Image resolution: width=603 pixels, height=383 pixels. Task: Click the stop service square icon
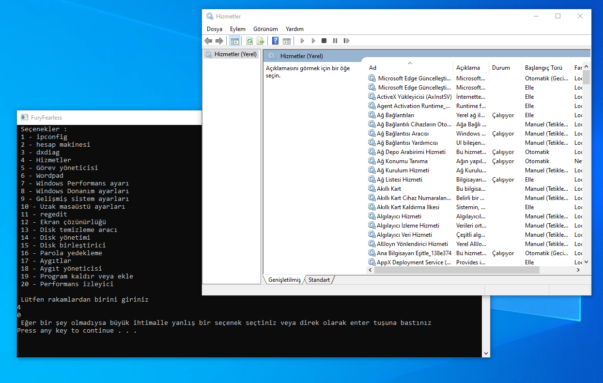324,41
